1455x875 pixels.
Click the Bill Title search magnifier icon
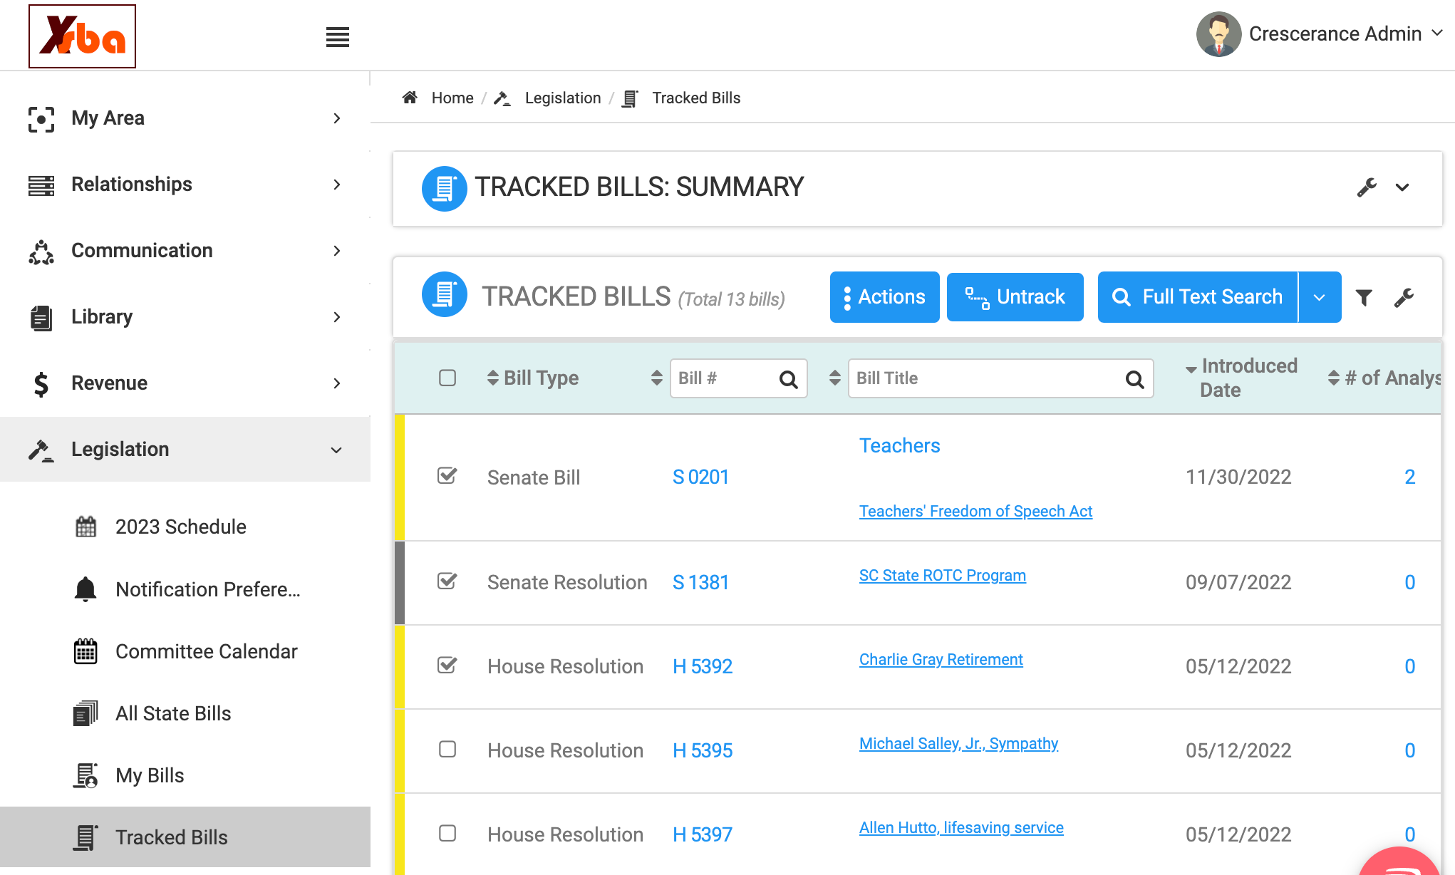point(1134,379)
